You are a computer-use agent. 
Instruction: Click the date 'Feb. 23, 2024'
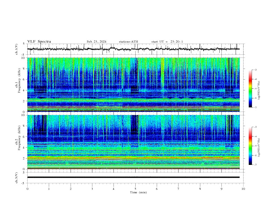97,42
